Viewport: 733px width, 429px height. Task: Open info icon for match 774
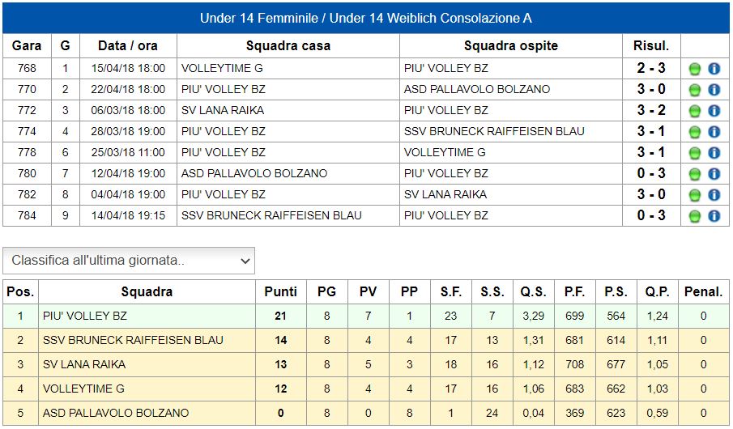[x=714, y=132]
